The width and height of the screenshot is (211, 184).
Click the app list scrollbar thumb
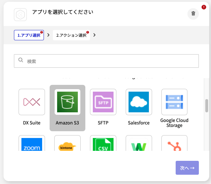[x=207, y=106]
